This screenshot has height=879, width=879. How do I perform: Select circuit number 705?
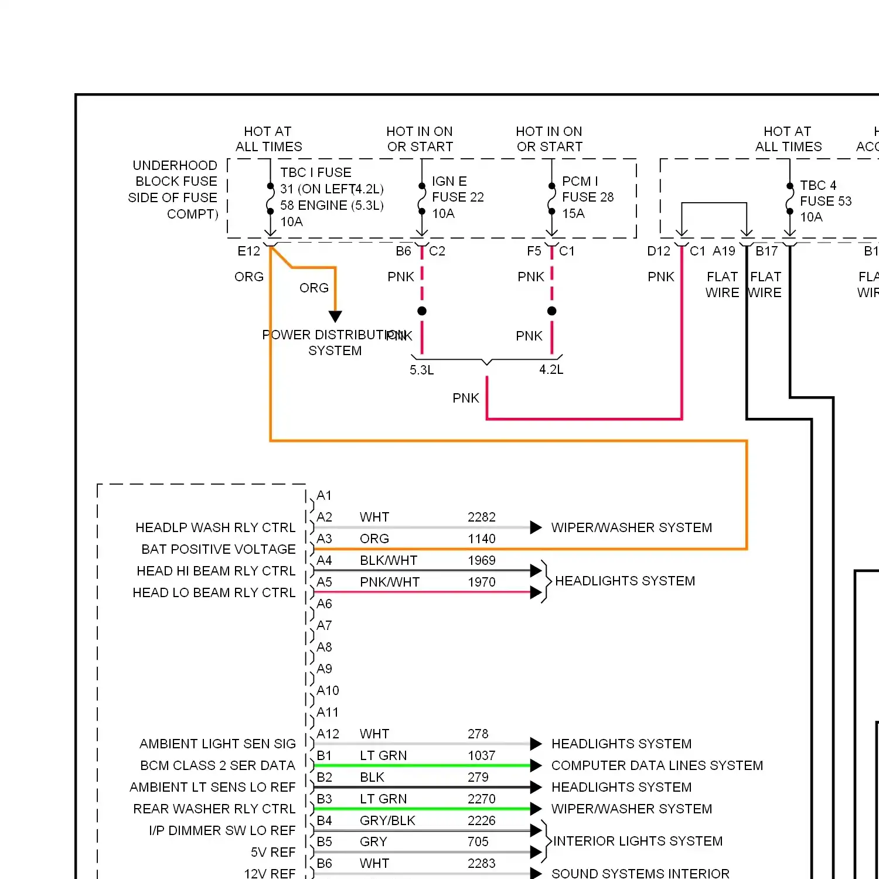[x=478, y=841]
